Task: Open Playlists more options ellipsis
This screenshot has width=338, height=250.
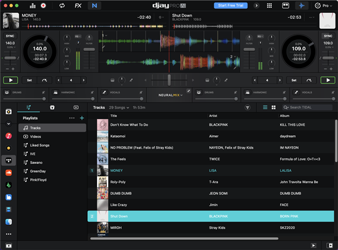Action: [72, 118]
